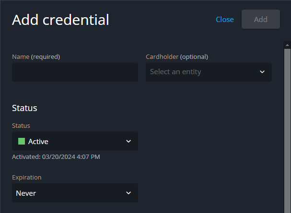Click the Status dropdown chevron arrow

pos(128,142)
